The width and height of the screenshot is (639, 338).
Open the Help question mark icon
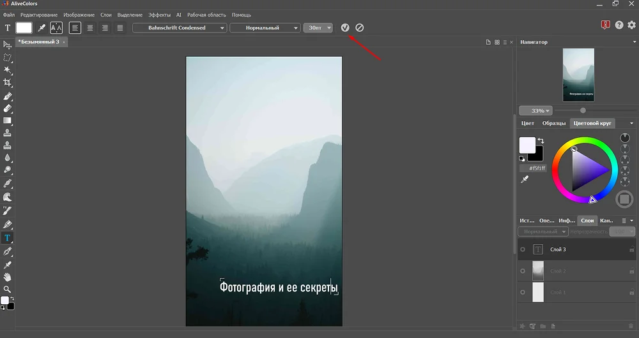[x=619, y=25]
